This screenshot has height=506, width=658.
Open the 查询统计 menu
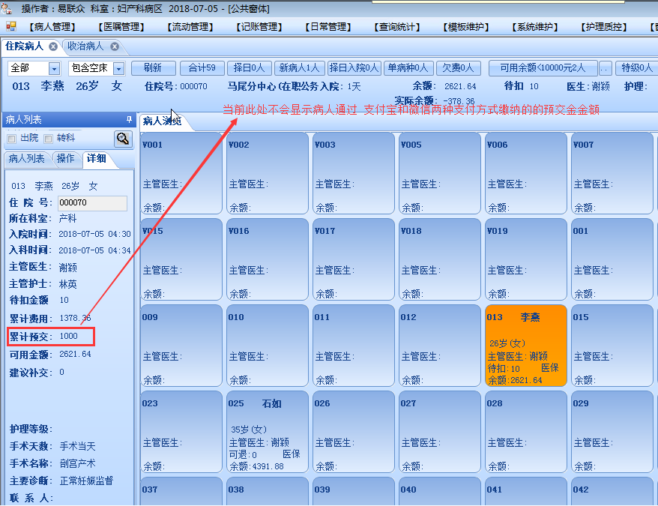point(397,27)
